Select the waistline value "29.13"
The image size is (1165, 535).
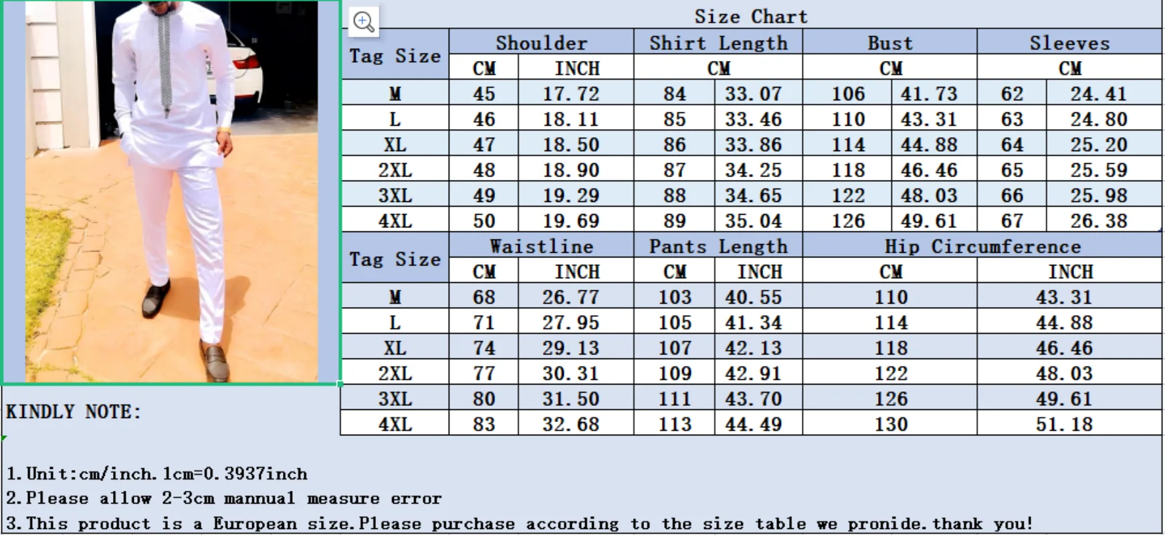click(x=570, y=348)
